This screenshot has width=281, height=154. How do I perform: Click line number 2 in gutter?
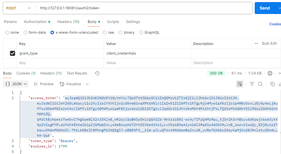pyautogui.click(x=13, y=98)
